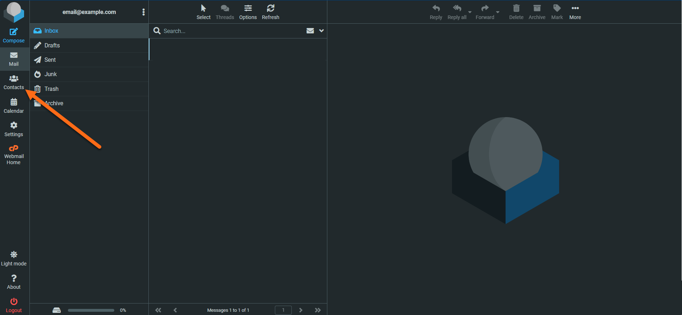Open the Mail section in sidebar
682x315 pixels.
click(x=14, y=59)
